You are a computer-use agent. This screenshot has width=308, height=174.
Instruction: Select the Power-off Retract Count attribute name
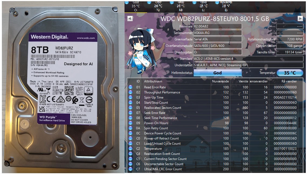[x=161, y=138]
